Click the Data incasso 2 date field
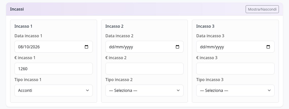289x109 pixels. pyautogui.click(x=144, y=47)
